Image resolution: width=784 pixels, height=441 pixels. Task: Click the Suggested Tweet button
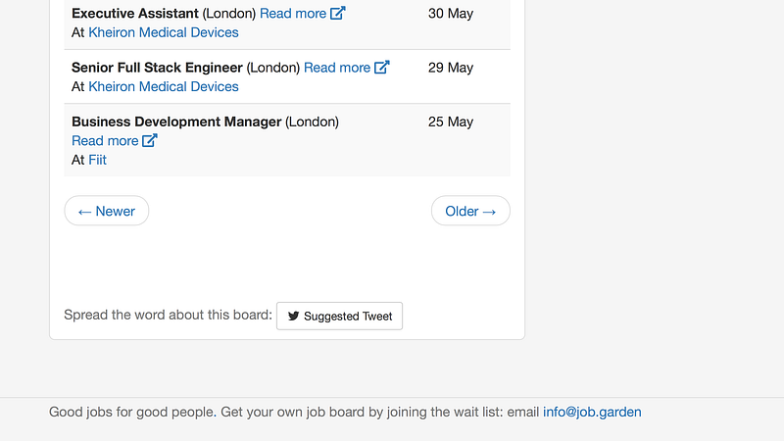pyautogui.click(x=339, y=316)
